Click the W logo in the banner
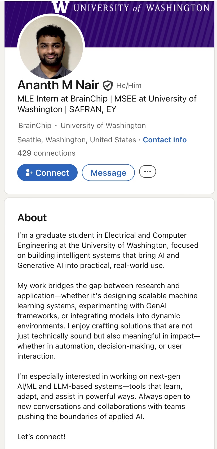The height and width of the screenshot is (449, 217). [x=61, y=7]
